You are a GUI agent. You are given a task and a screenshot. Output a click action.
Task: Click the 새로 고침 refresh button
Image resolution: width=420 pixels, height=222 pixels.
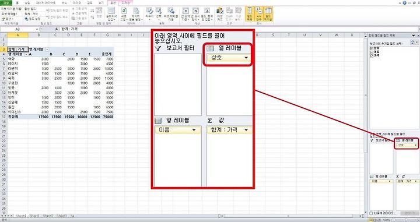124,14
